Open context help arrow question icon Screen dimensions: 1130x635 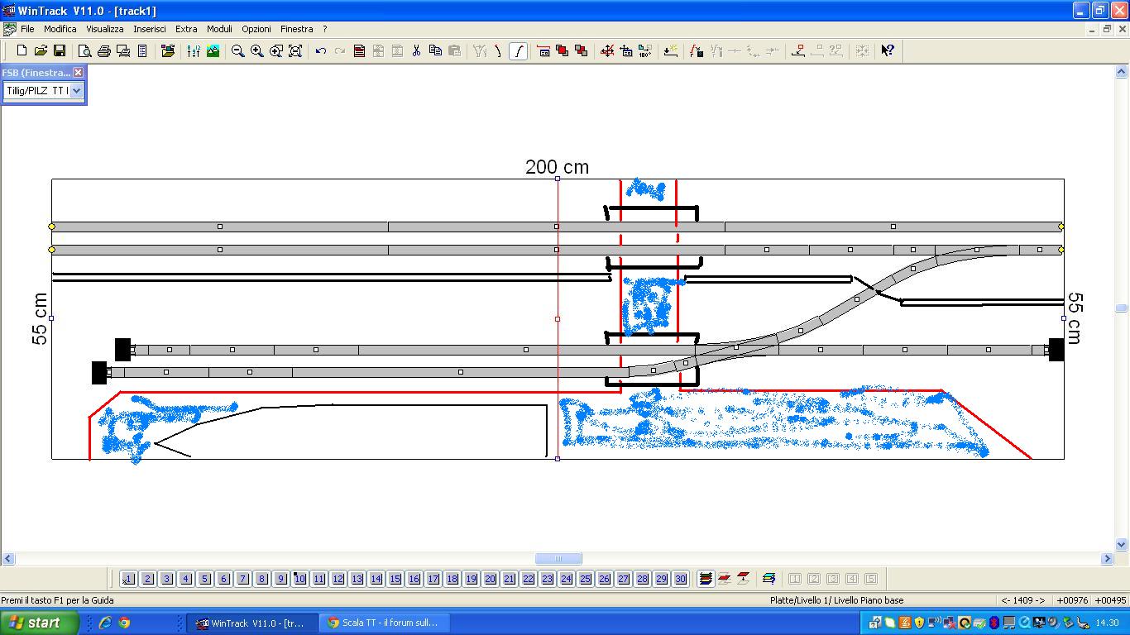(x=887, y=50)
